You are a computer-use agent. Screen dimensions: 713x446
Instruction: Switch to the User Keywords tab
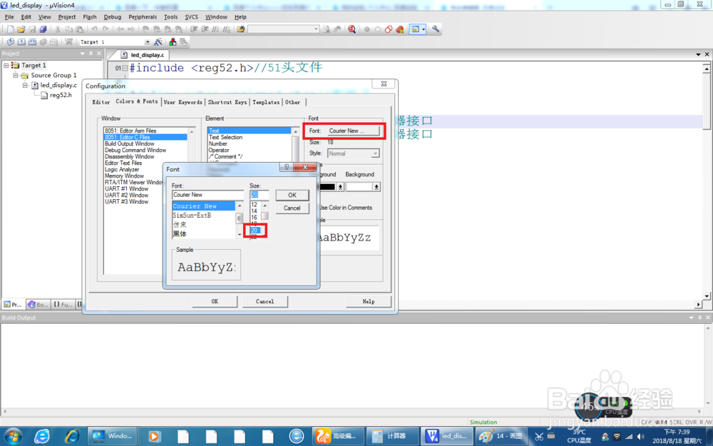point(183,102)
